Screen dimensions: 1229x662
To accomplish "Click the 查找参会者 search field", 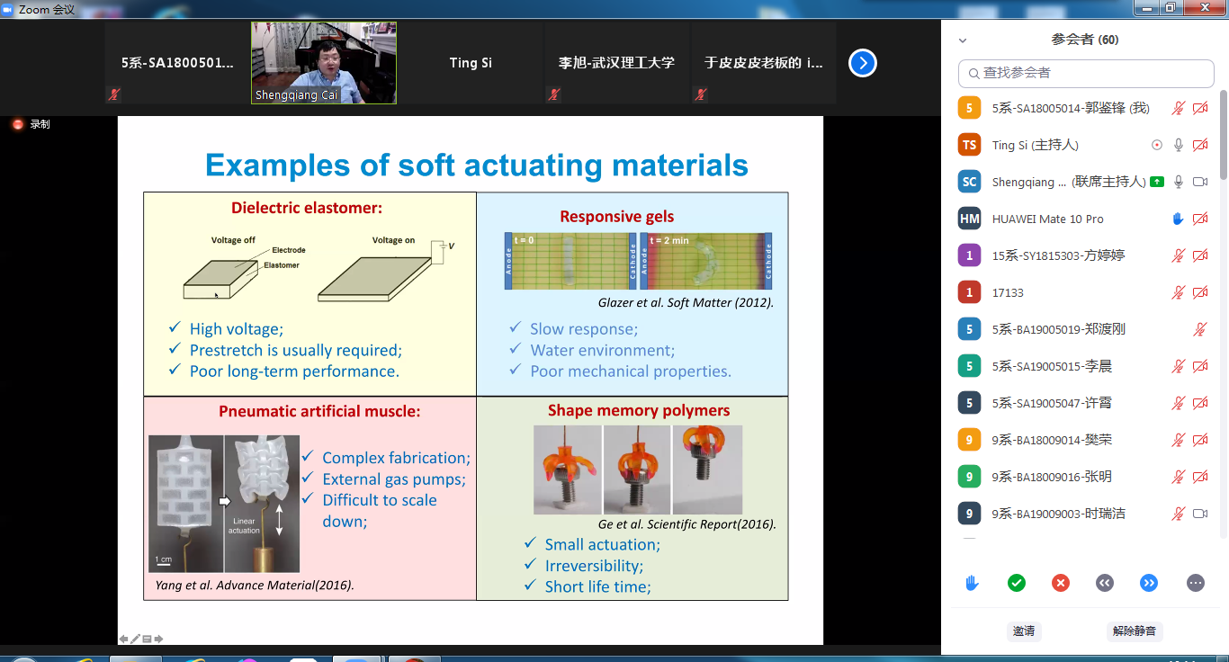I will click(x=1085, y=73).
